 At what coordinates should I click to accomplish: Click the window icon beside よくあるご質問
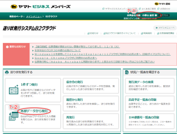[140, 9]
